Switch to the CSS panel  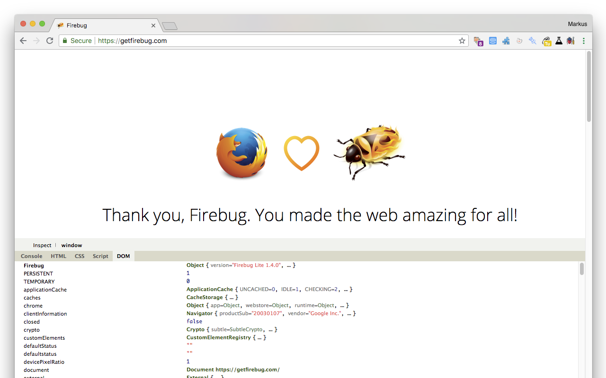pos(80,256)
